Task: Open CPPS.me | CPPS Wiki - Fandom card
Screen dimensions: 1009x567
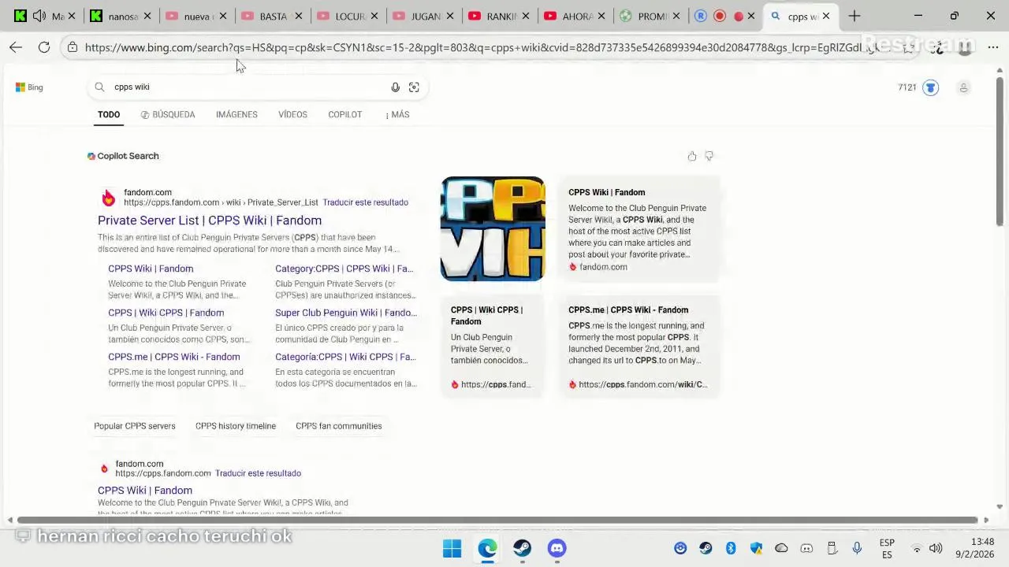Action: (x=639, y=346)
